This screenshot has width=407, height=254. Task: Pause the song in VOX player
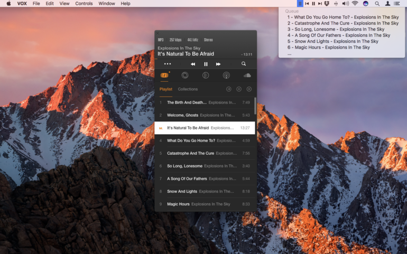pos(206,64)
